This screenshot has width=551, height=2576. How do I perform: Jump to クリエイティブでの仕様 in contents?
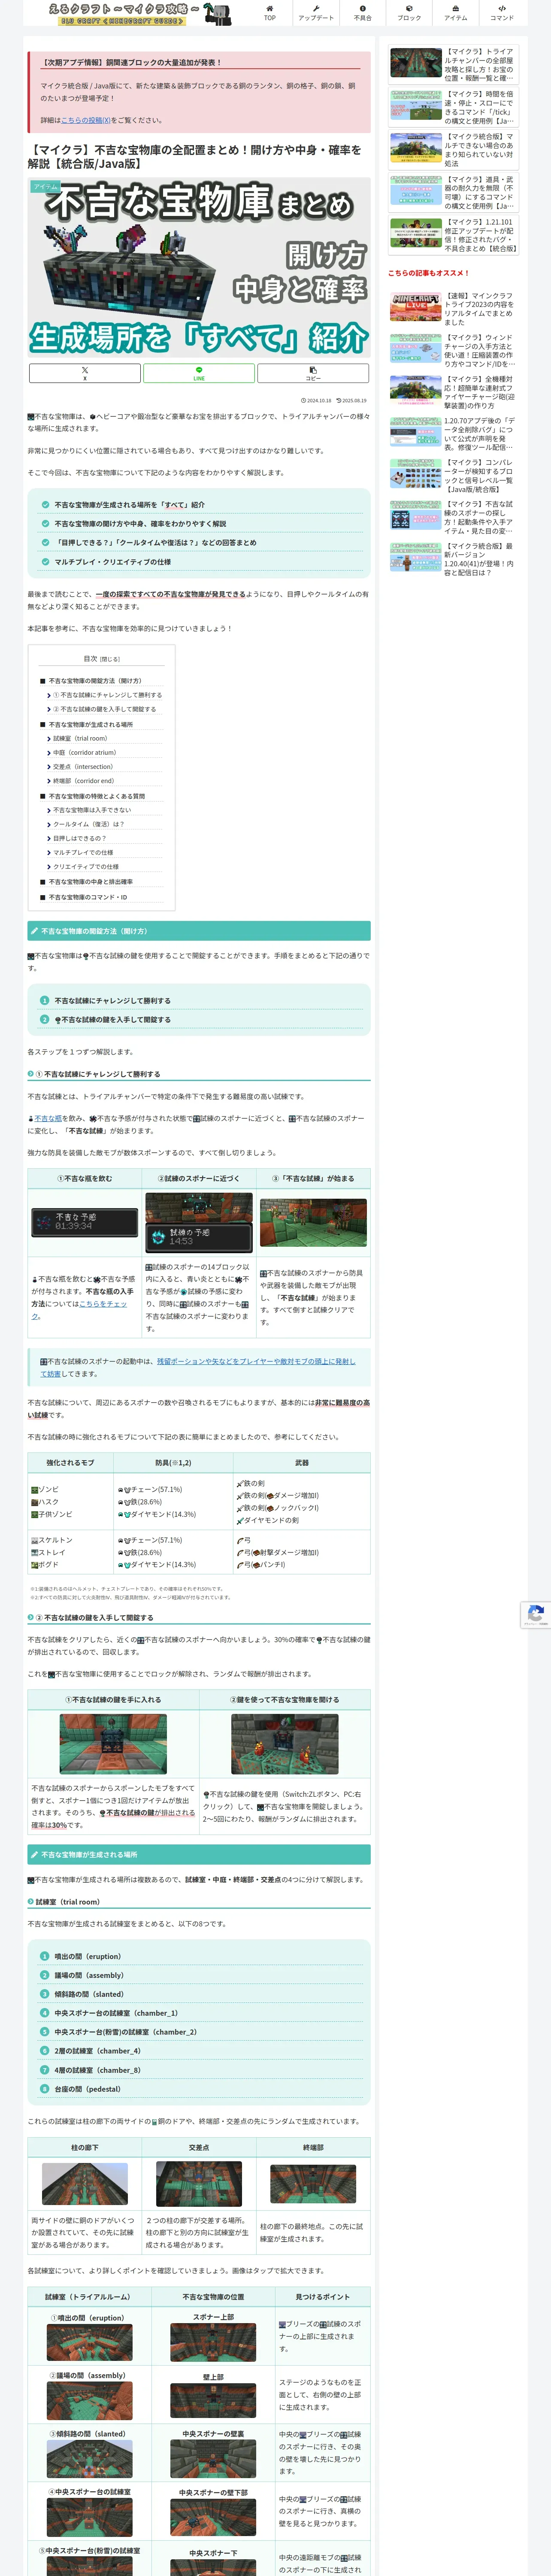[x=86, y=867]
